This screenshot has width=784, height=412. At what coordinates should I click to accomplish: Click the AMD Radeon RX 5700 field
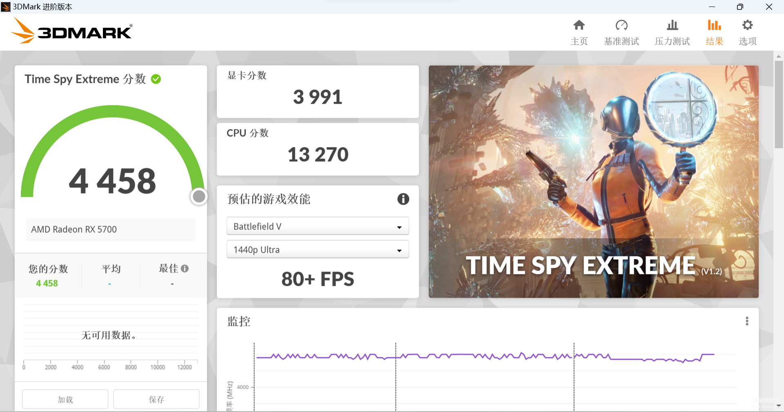(x=111, y=229)
